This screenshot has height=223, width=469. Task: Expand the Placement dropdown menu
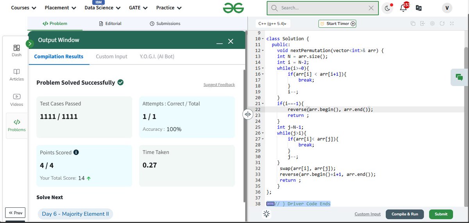pos(60,8)
